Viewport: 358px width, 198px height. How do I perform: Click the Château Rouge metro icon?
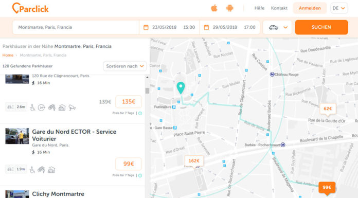point(272,75)
